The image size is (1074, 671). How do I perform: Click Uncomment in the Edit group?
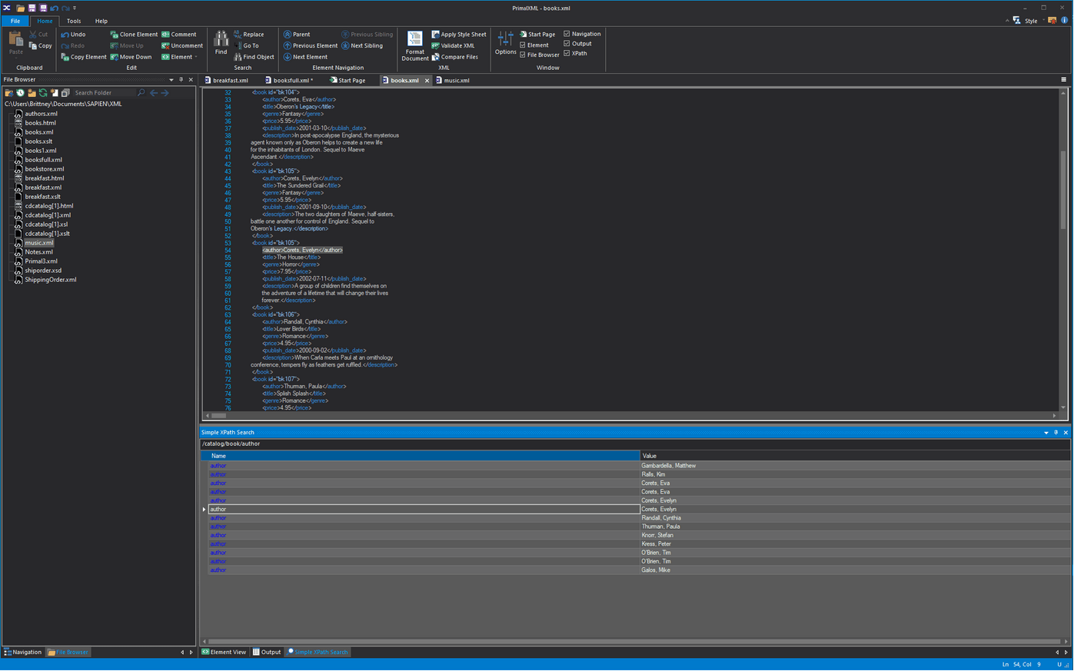pyautogui.click(x=182, y=46)
